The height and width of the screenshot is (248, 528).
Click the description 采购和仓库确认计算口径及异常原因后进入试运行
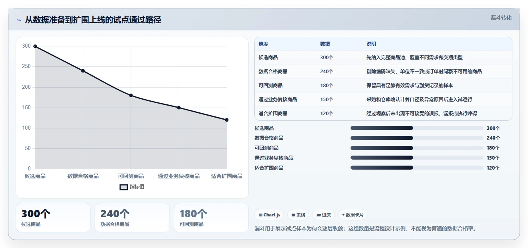click(419, 100)
